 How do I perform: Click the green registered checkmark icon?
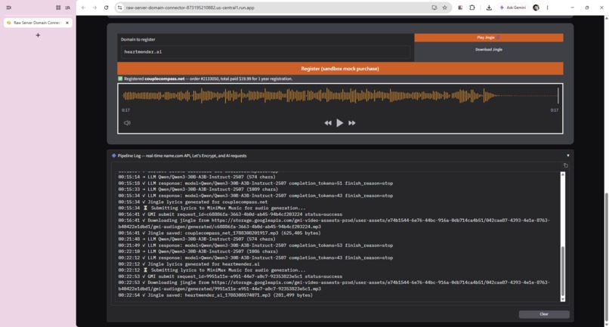[x=120, y=79]
